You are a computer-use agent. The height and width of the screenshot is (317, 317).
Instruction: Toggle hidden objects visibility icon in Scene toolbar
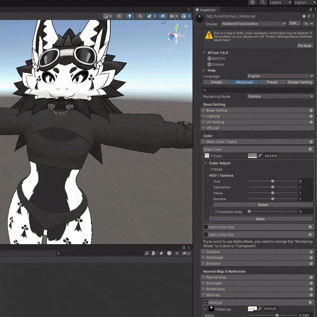(163, 16)
